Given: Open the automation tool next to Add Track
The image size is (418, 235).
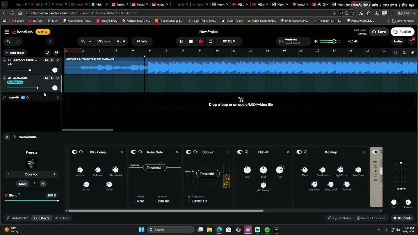Looking at the screenshot, I should [x=48, y=53].
